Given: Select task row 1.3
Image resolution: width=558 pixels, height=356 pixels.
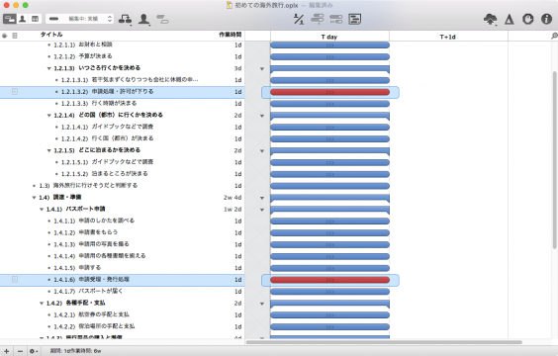Looking at the screenshot, I should click(x=122, y=185).
